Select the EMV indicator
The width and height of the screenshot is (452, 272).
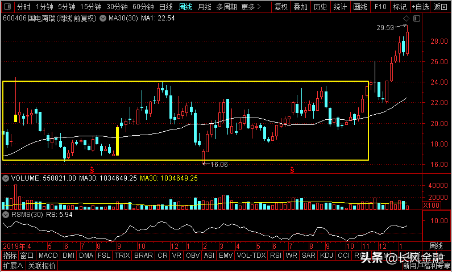click(x=226, y=256)
